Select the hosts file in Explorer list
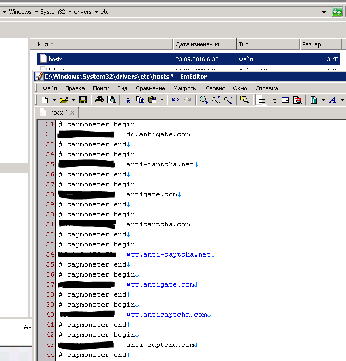Viewport: 346px width, 361px height. tap(189, 59)
